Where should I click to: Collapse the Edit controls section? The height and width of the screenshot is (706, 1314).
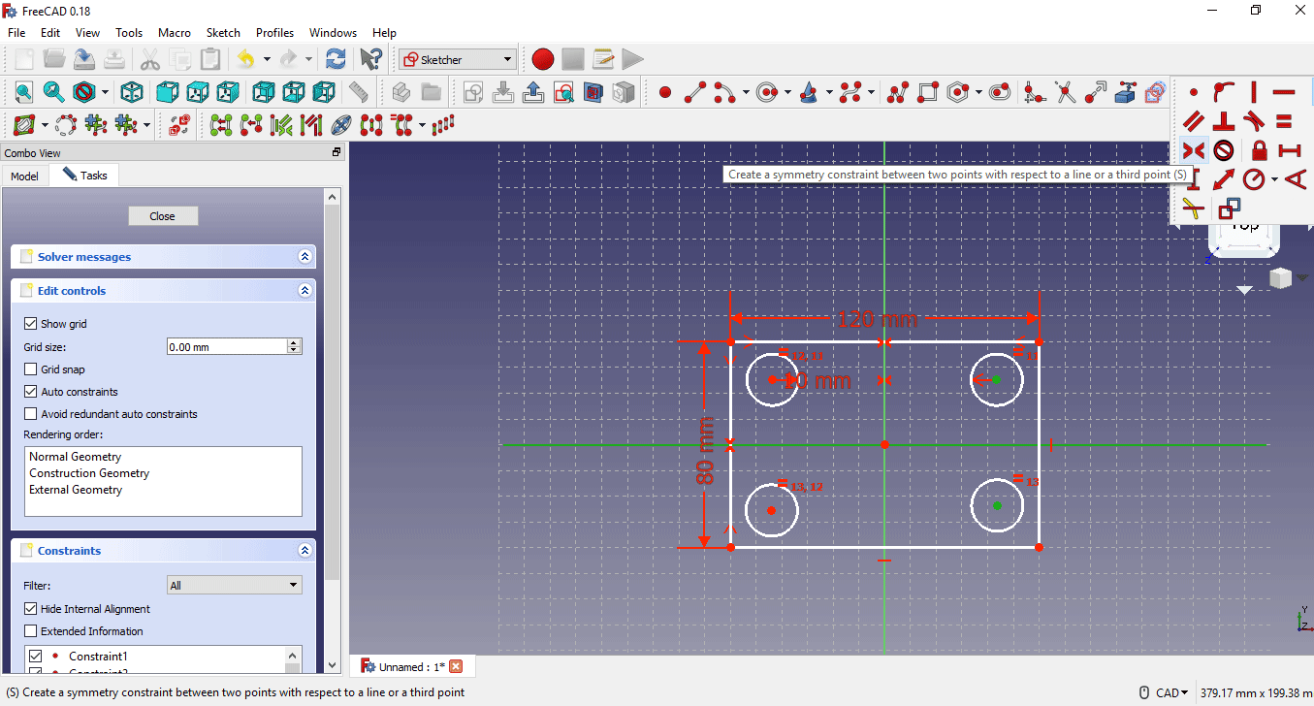click(x=304, y=291)
